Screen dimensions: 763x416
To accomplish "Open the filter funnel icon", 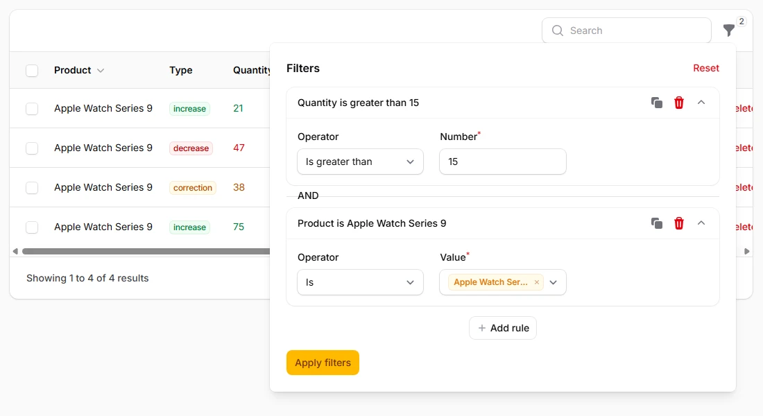I will point(728,31).
